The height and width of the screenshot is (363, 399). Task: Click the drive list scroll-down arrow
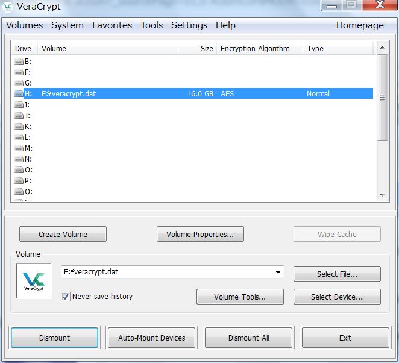pyautogui.click(x=382, y=195)
